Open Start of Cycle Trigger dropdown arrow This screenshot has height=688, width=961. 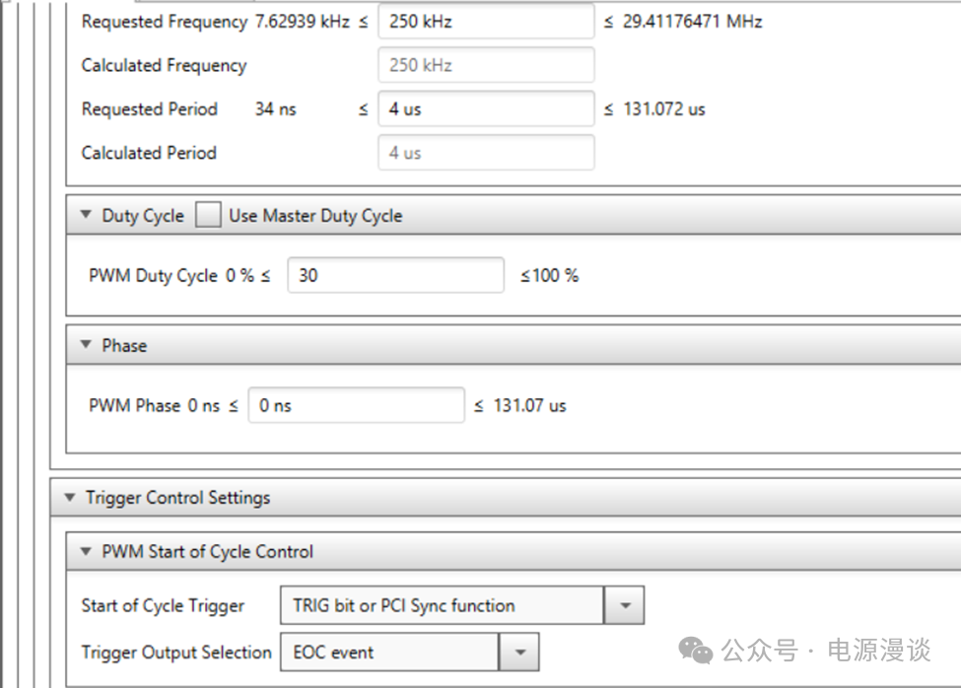624,606
